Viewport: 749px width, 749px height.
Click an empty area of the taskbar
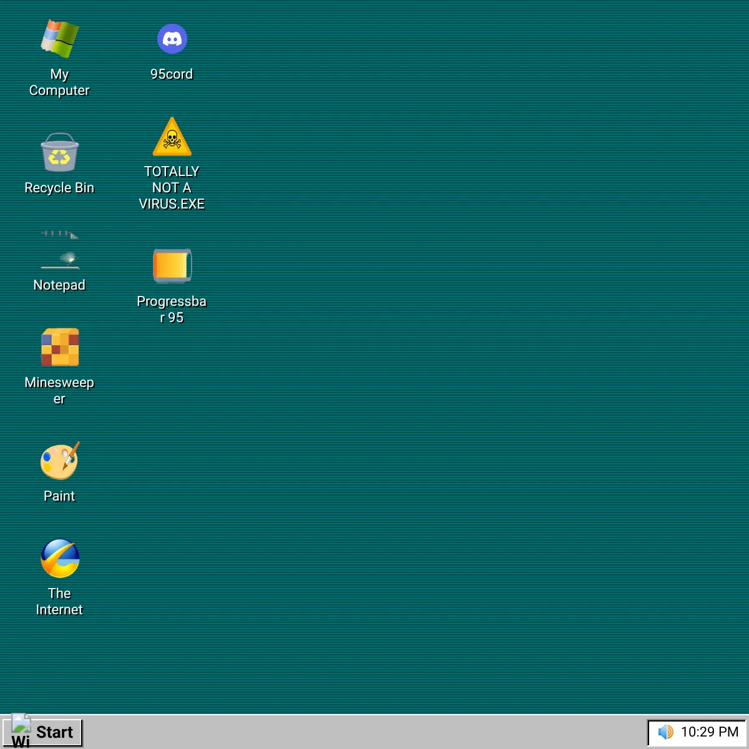click(374, 732)
